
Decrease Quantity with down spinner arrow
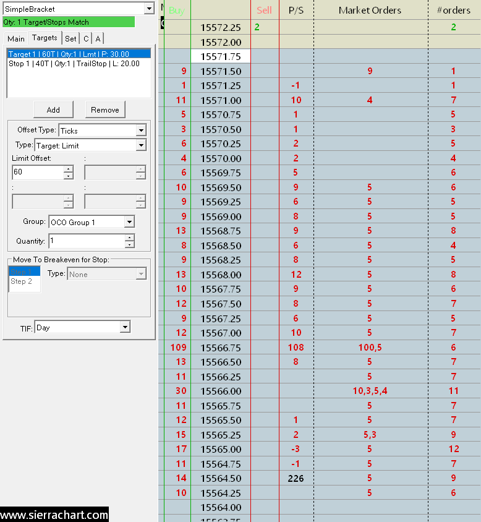[x=129, y=244]
